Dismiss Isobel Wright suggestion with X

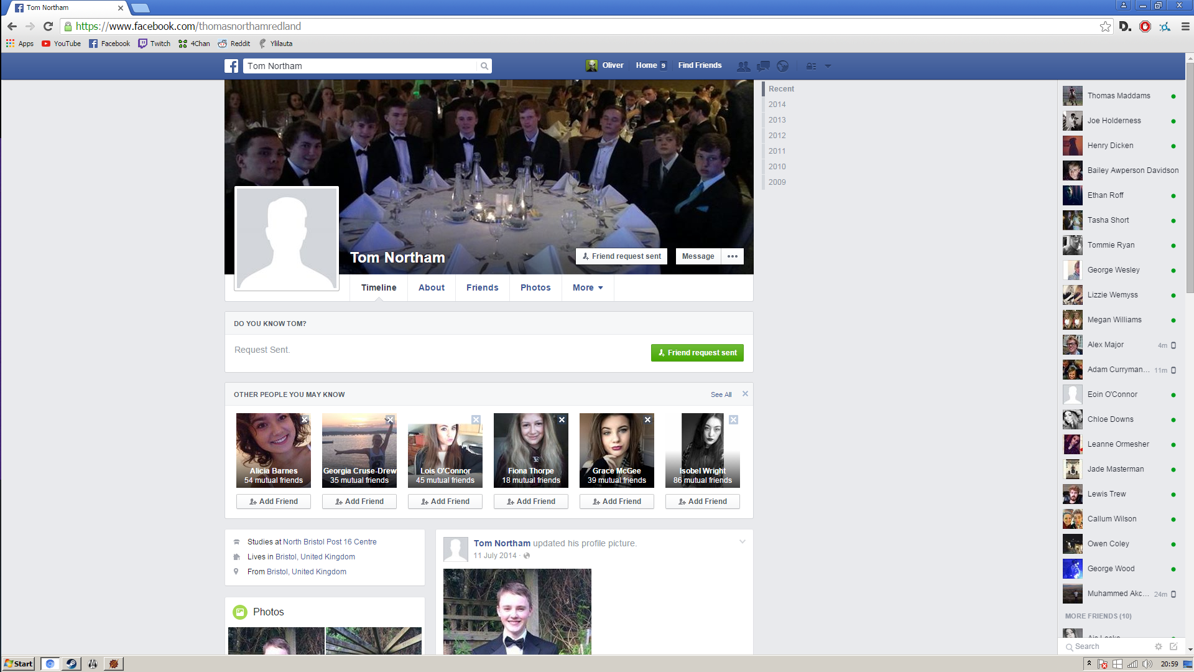733,420
